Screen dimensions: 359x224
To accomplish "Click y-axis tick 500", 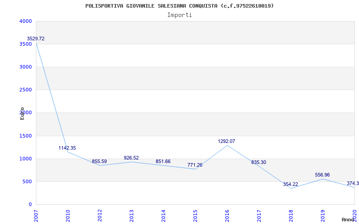I will point(27,182).
